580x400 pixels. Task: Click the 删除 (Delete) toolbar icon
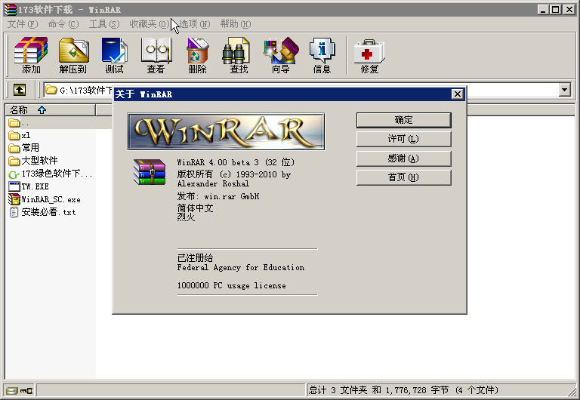pos(197,55)
